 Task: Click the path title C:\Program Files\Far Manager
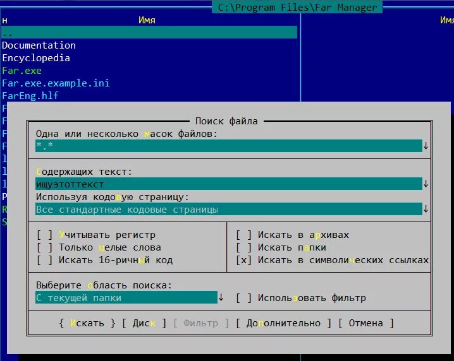pyautogui.click(x=297, y=7)
